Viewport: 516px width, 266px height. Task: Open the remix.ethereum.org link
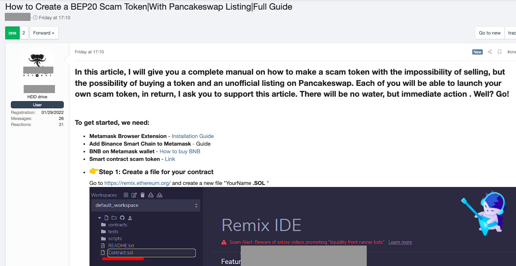click(x=138, y=183)
